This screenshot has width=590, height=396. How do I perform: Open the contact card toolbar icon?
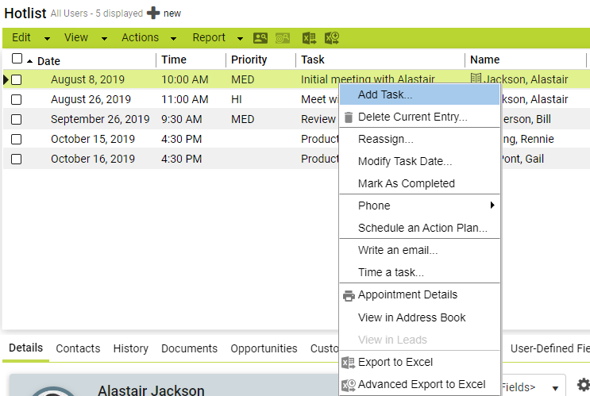pos(260,38)
